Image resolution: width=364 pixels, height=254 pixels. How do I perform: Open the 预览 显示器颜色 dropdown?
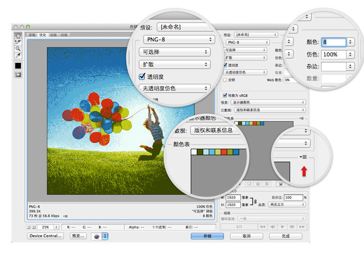[268, 102]
